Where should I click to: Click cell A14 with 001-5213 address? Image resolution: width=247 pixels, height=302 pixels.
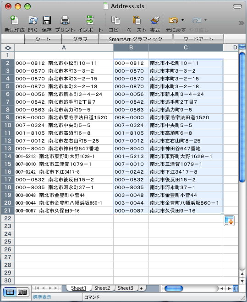64,156
